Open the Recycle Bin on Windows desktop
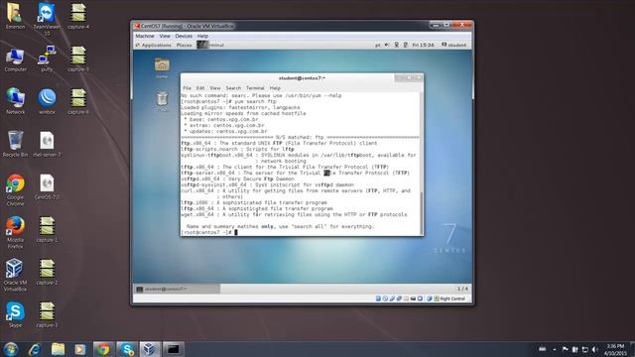 pos(15,144)
